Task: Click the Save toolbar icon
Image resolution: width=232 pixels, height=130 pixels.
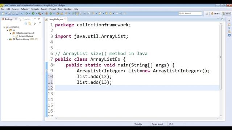Action: [x=9, y=13]
